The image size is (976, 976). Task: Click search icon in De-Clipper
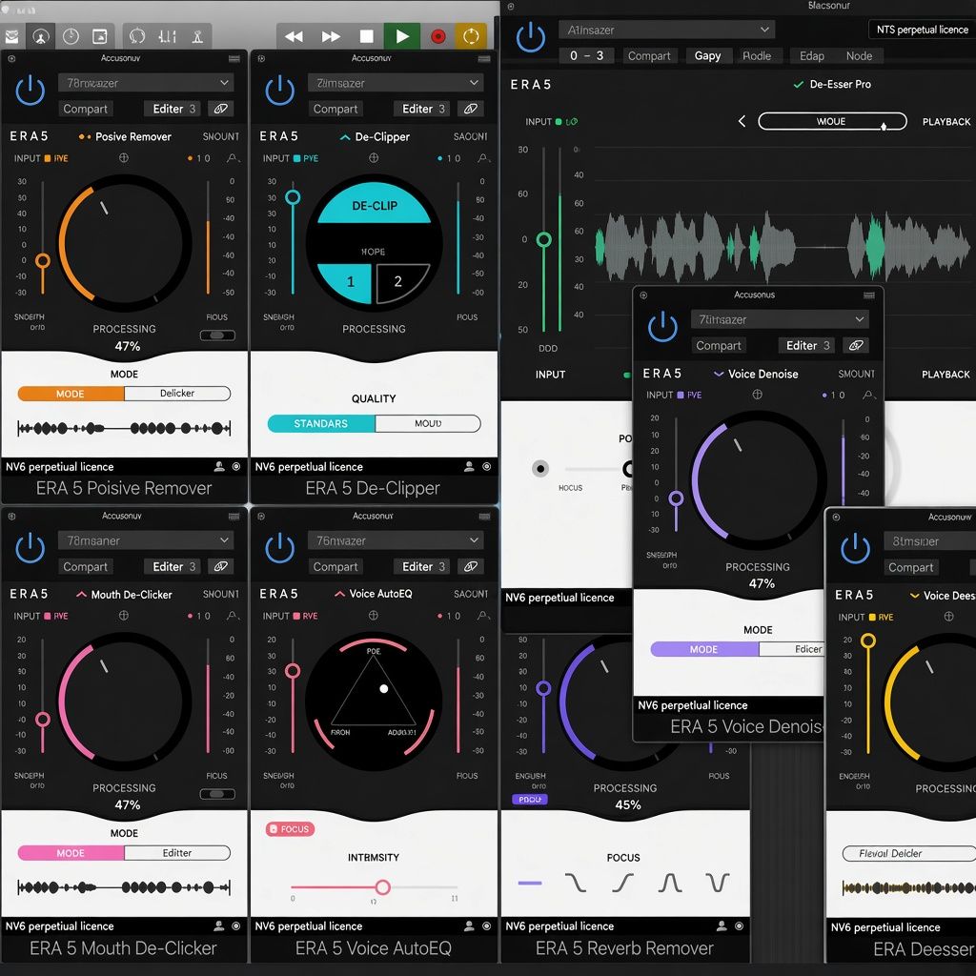click(x=483, y=159)
